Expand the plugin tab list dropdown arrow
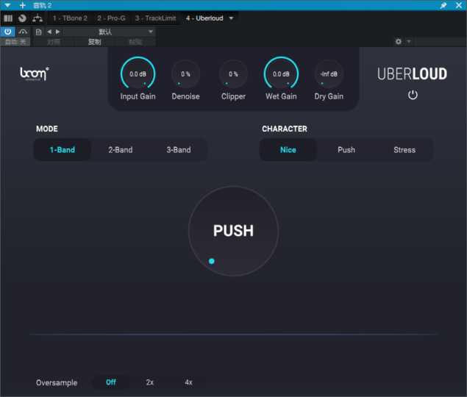 (232, 18)
